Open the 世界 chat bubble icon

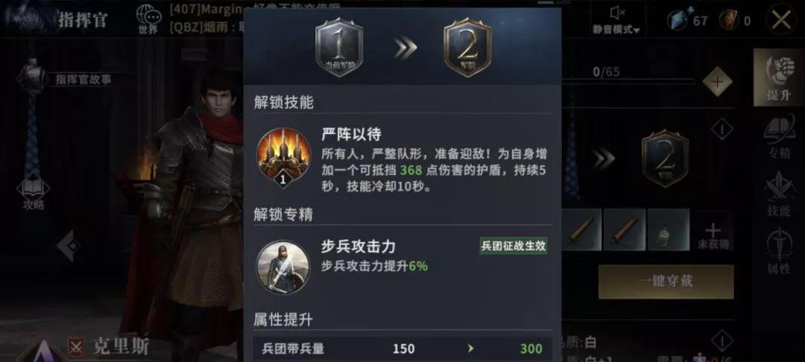149,14
